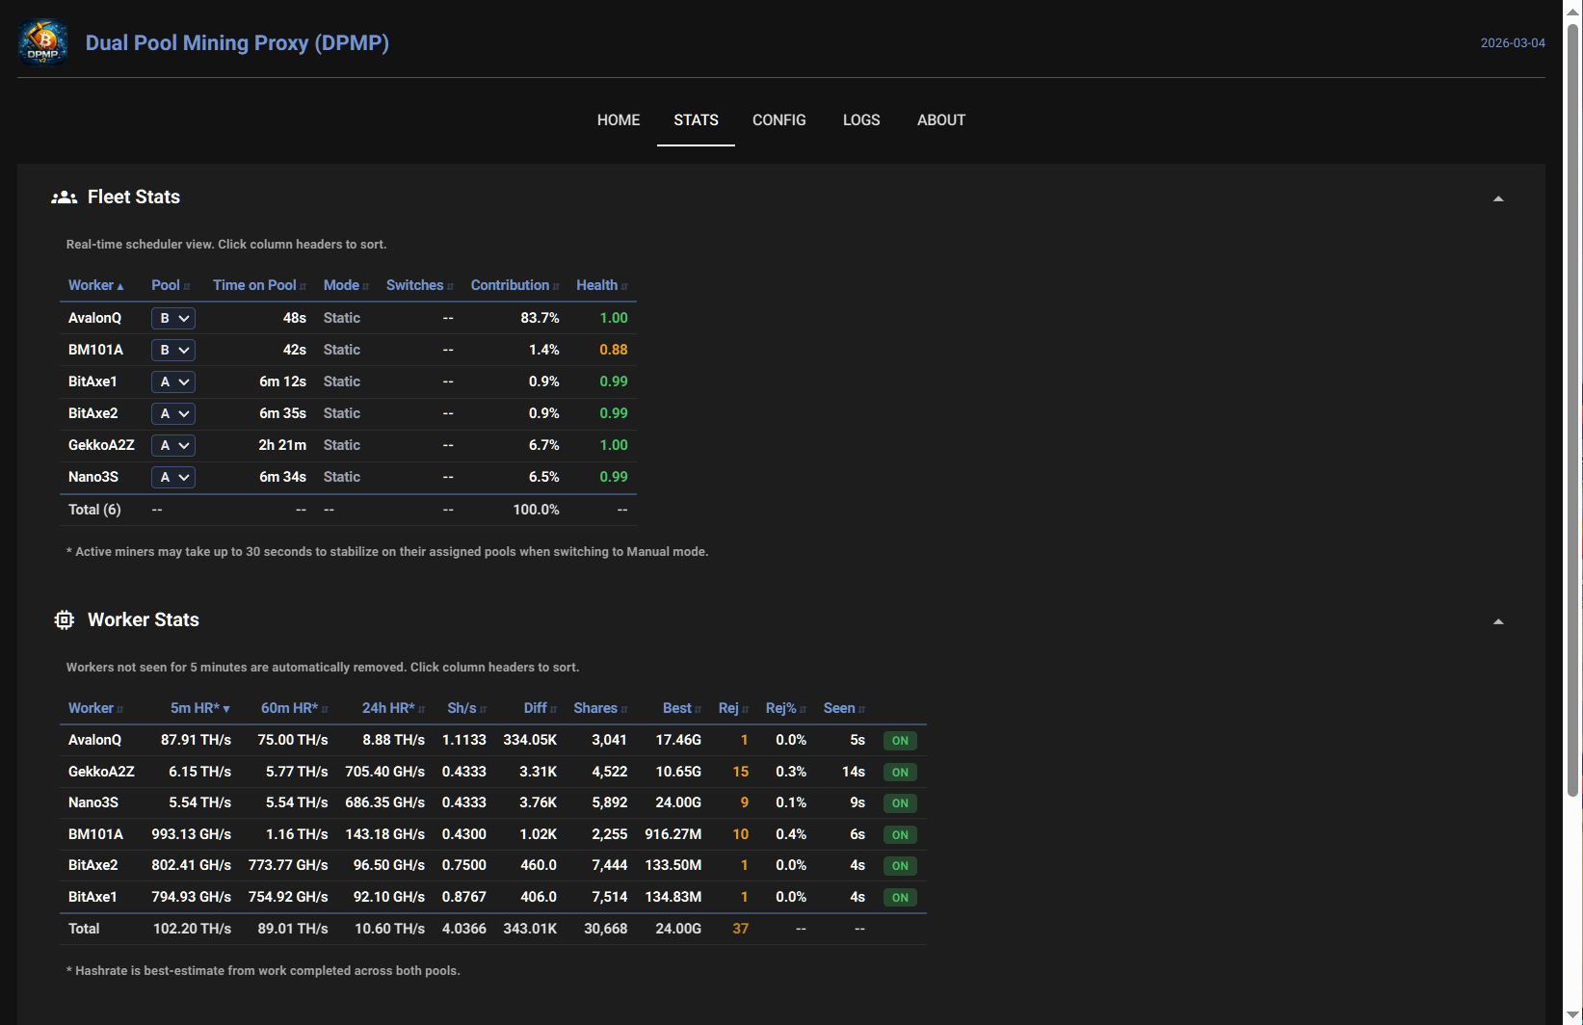This screenshot has height=1025, width=1583.
Task: Sort the table by Shares
Action: point(594,708)
